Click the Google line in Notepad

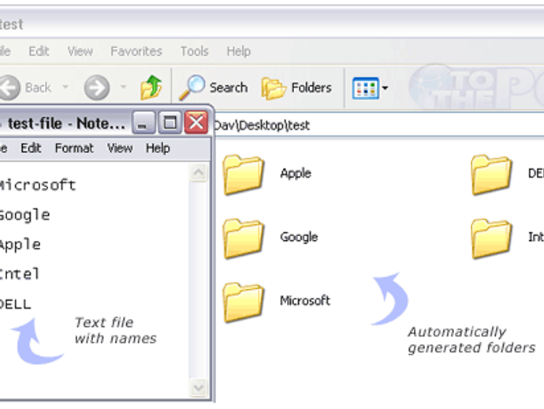[24, 216]
